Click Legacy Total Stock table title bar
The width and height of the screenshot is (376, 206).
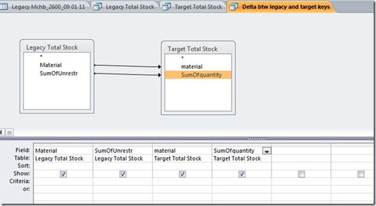57,47
